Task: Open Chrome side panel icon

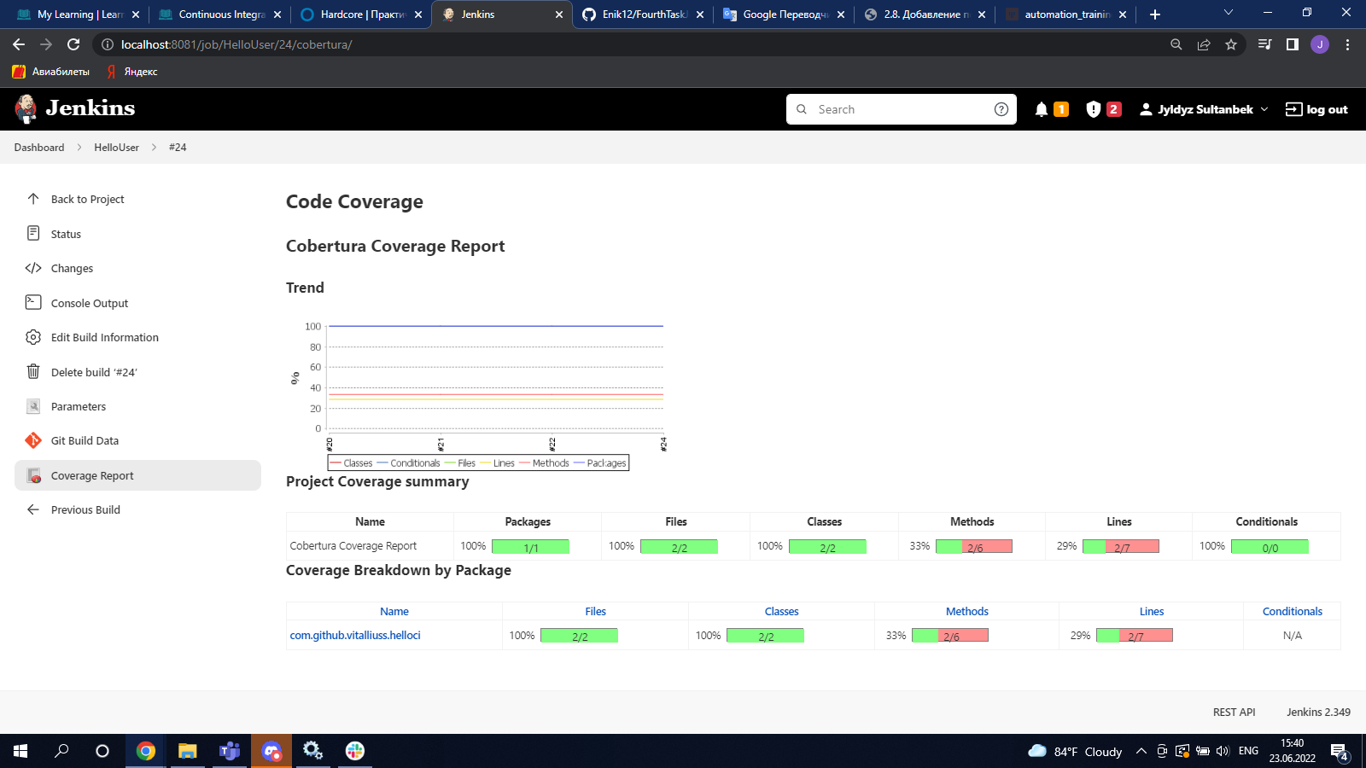Action: pyautogui.click(x=1293, y=44)
